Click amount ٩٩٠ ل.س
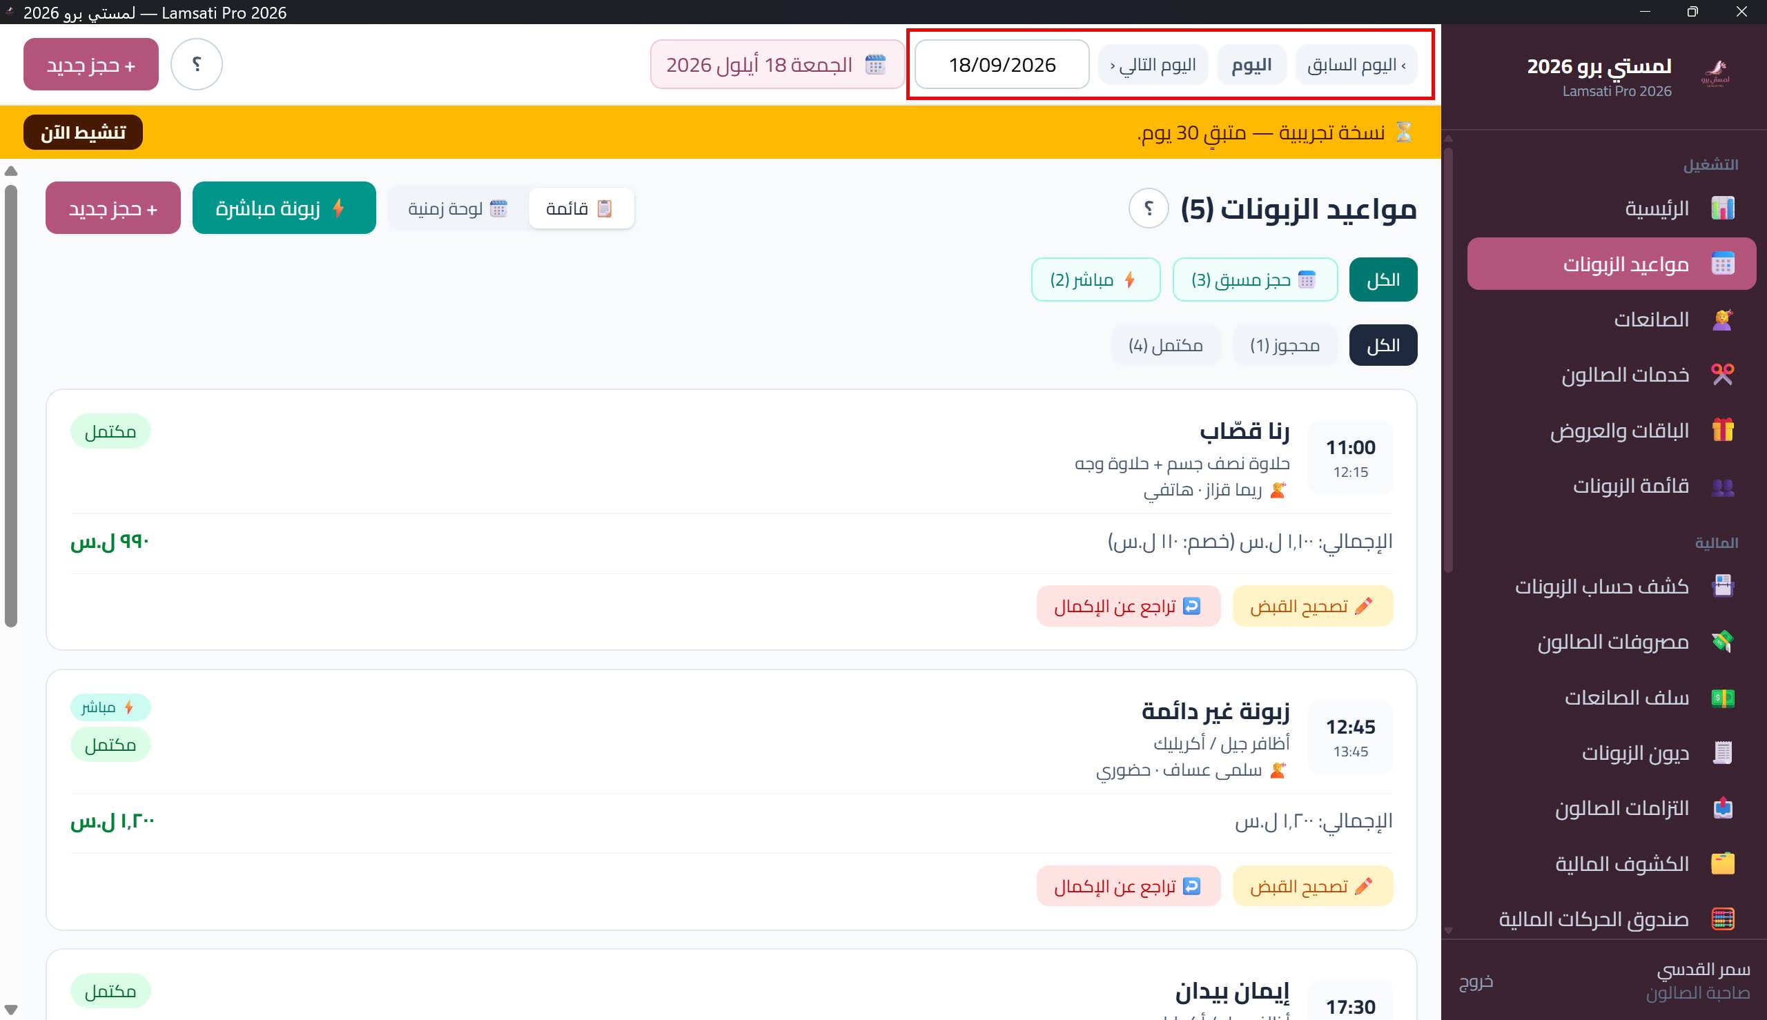1767x1020 pixels. pos(110,542)
